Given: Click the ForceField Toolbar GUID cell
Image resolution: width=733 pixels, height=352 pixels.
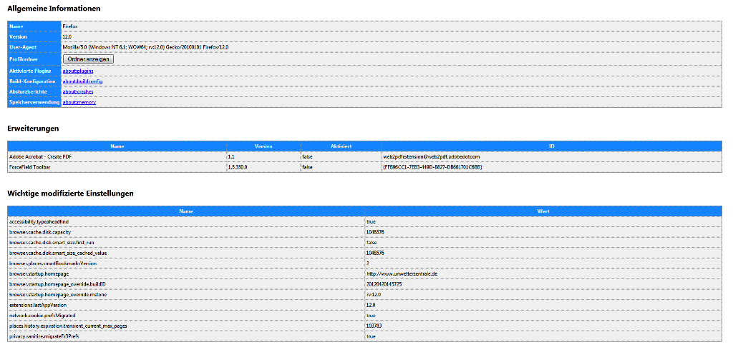Looking at the screenshot, I should [x=552, y=167].
